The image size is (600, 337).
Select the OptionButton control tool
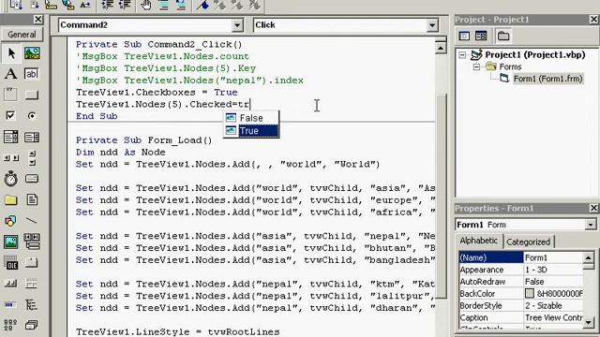(x=32, y=115)
